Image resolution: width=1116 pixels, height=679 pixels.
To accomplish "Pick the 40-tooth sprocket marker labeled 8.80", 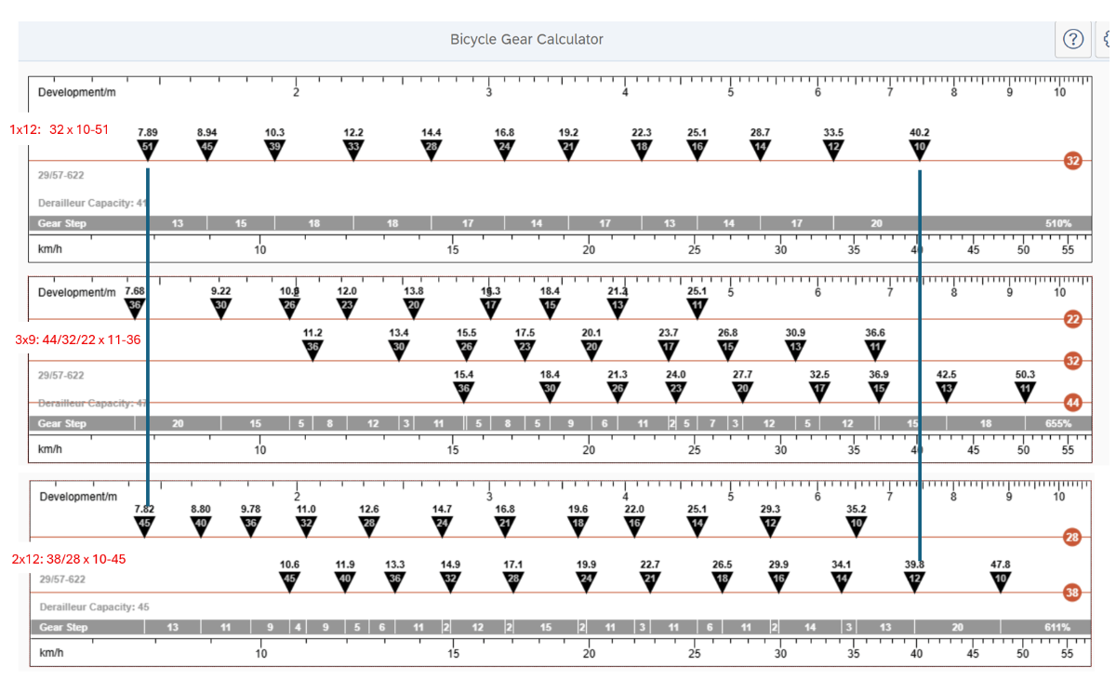I will [x=201, y=526].
